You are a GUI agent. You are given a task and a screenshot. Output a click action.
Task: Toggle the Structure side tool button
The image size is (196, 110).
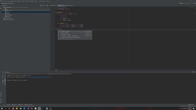(1, 94)
